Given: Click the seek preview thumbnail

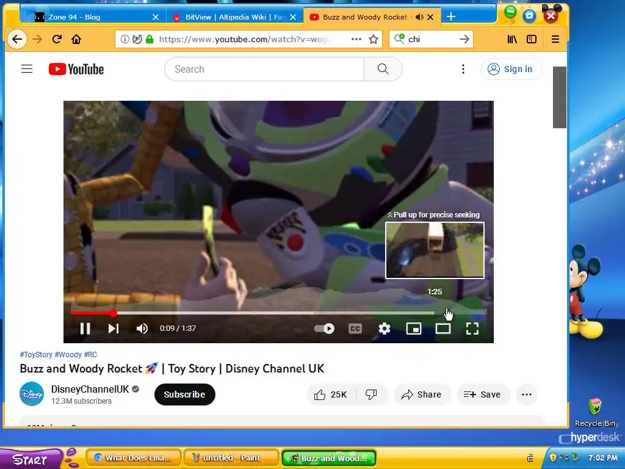Looking at the screenshot, I should pyautogui.click(x=435, y=250).
